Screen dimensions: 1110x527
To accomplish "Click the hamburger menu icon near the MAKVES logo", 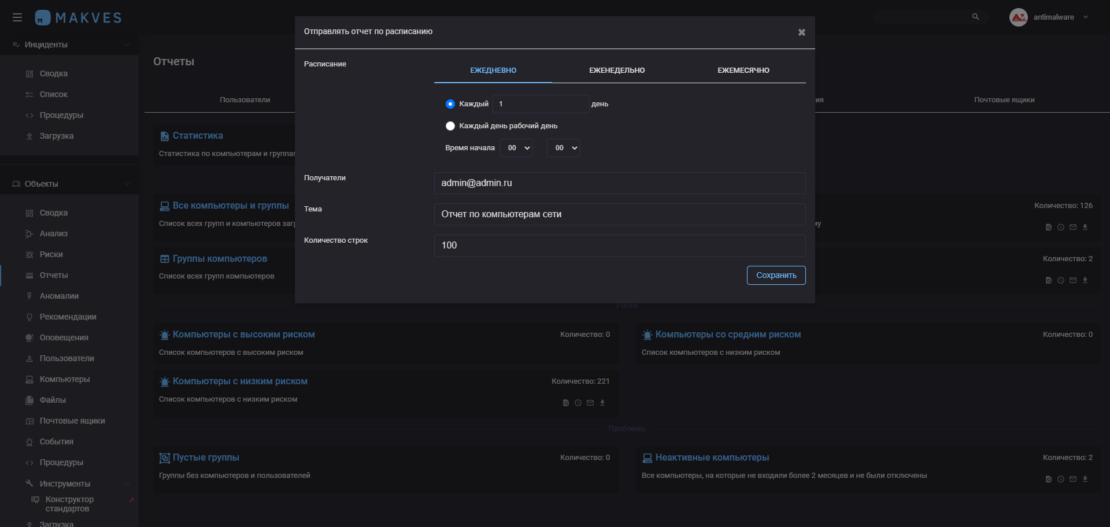I will pos(17,17).
